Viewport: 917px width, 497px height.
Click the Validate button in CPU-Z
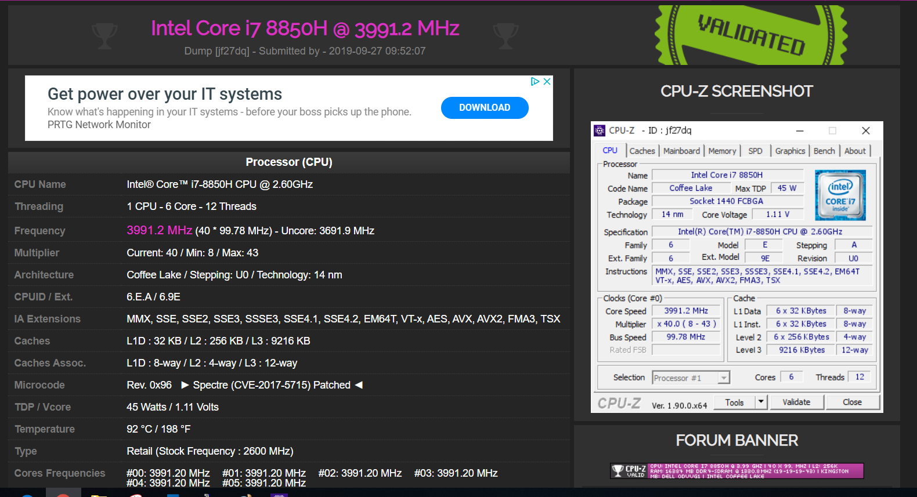796,402
